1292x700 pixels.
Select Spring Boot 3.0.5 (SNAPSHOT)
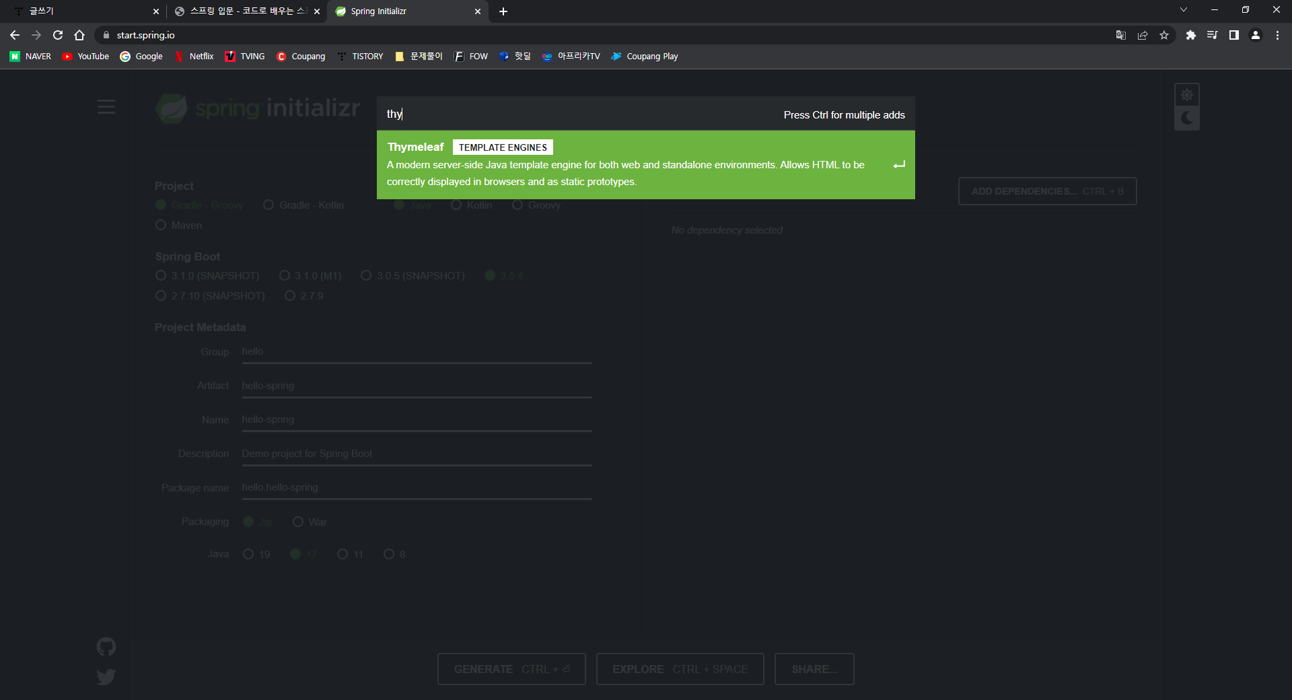click(412, 276)
